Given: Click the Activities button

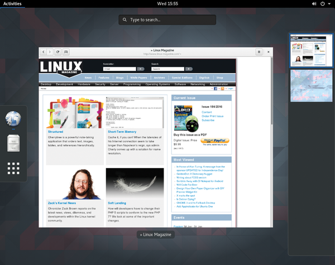Looking at the screenshot, I should coord(12,4).
